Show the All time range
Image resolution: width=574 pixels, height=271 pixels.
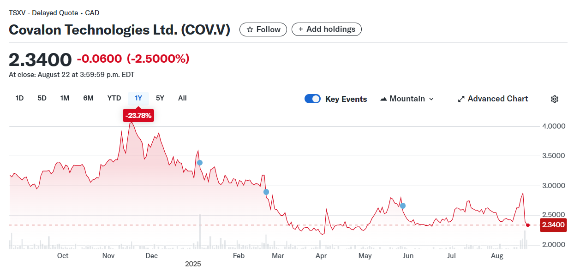pyautogui.click(x=182, y=98)
